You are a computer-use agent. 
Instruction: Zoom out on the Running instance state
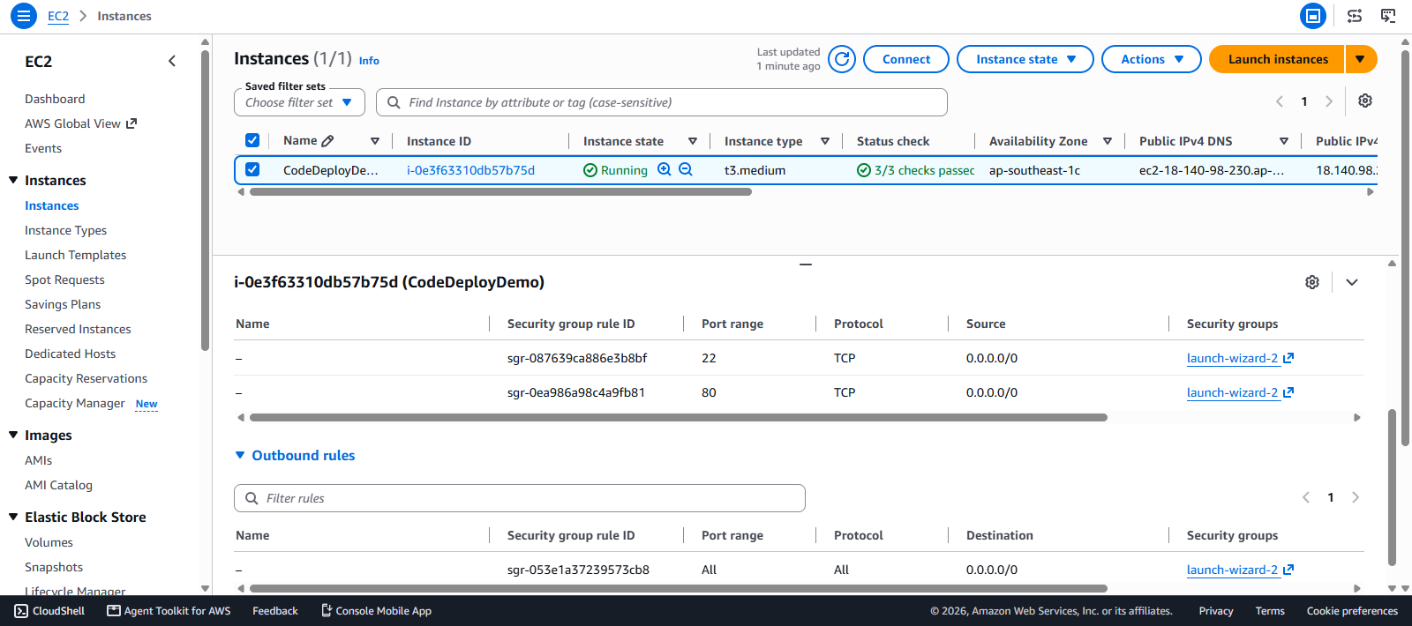point(686,169)
